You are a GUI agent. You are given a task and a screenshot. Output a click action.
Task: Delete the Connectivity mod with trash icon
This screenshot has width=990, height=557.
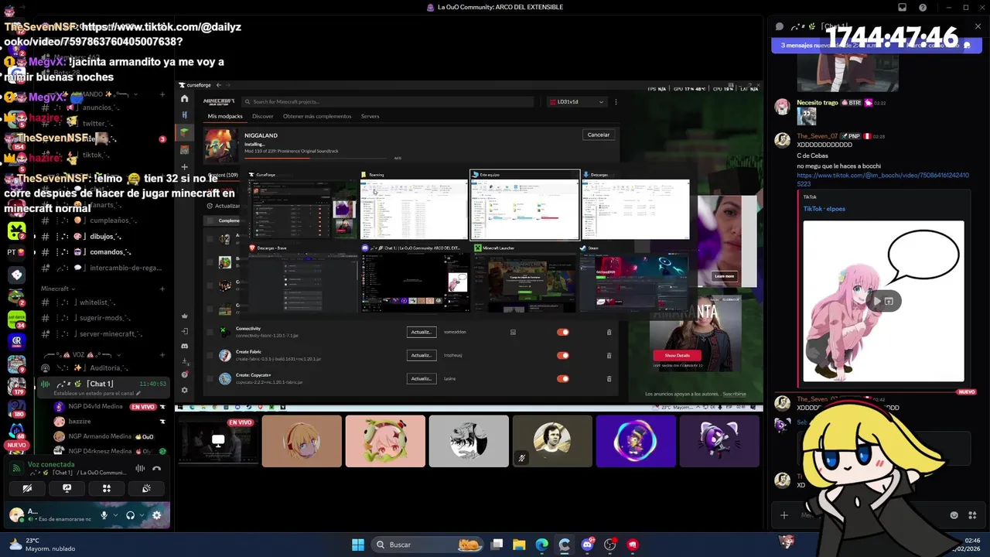(609, 332)
